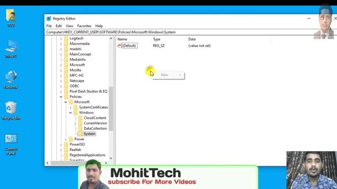337x189 pixels.
Task: Select the Power tree item label
Action: point(80,139)
